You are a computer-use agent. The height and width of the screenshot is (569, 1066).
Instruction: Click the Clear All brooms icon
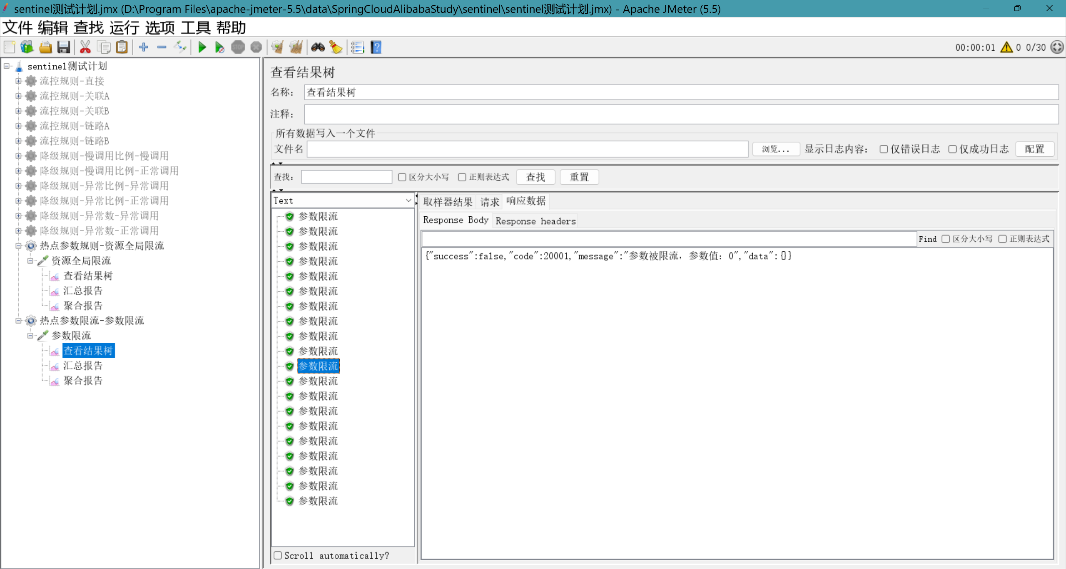(x=296, y=47)
